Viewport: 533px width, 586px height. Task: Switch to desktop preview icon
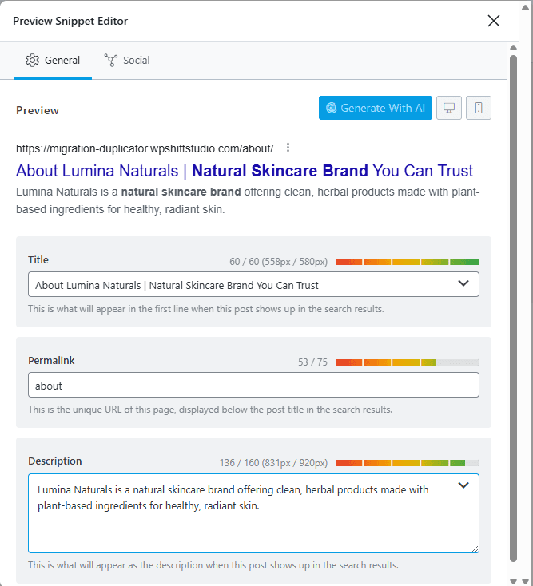click(x=449, y=108)
